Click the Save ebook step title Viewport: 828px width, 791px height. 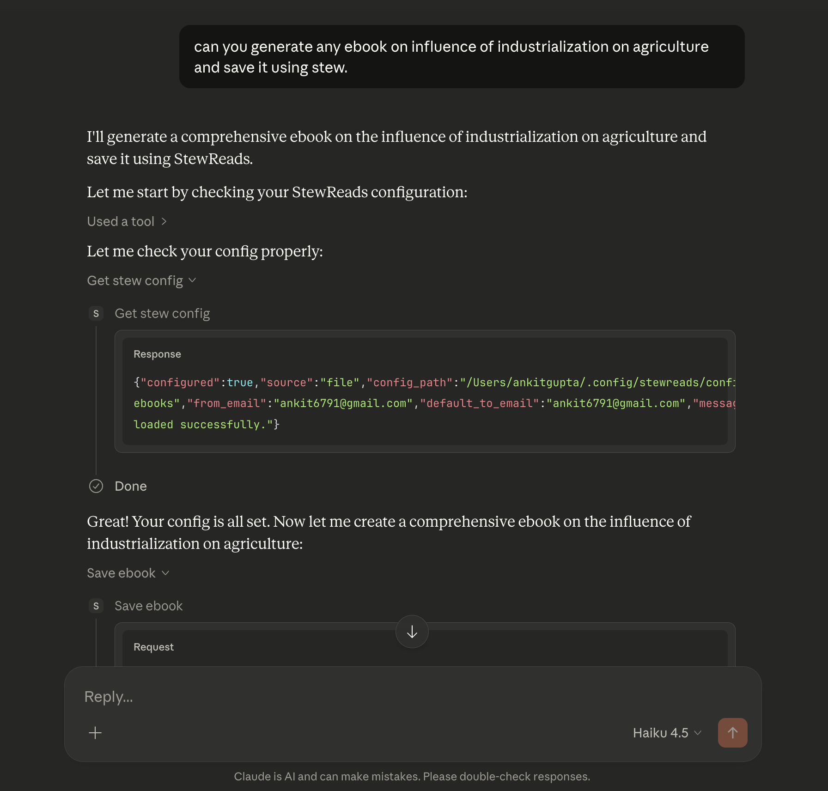148,606
